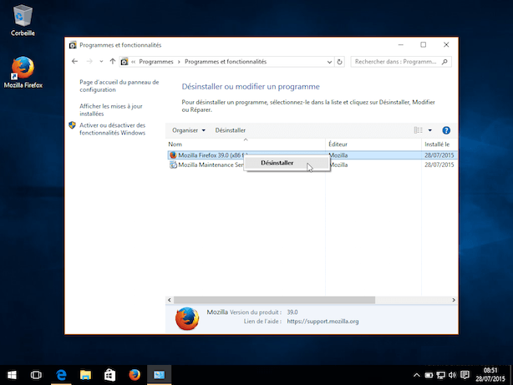Screen dimensions: 513x385
Task: Open the volume speaker tray icon
Action: (x=452, y=375)
